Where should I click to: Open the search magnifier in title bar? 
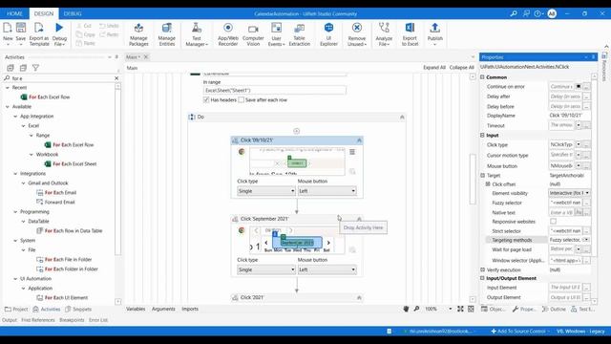(x=514, y=13)
